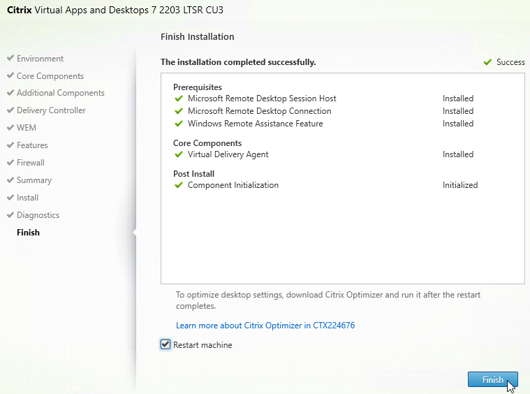Click the 'Success' status label

pyautogui.click(x=510, y=62)
